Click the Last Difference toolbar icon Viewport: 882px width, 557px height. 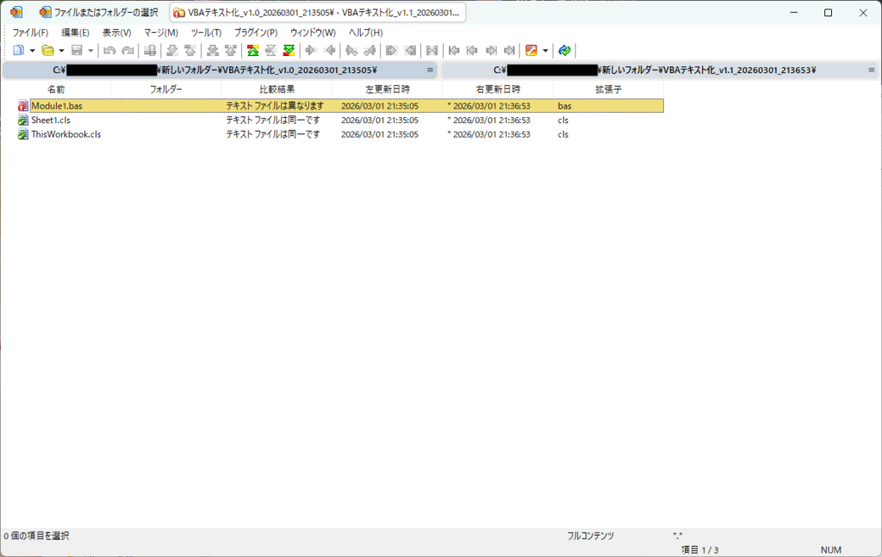[x=289, y=51]
